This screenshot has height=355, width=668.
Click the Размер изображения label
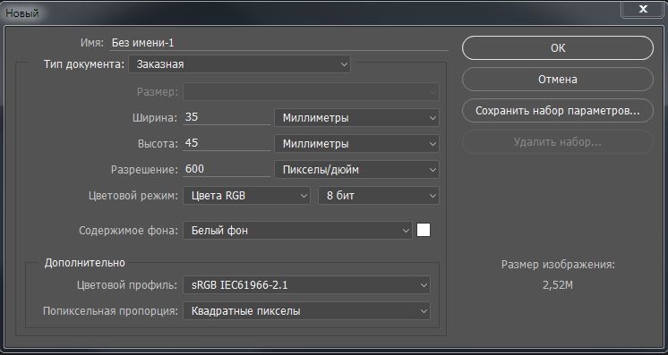pos(558,265)
